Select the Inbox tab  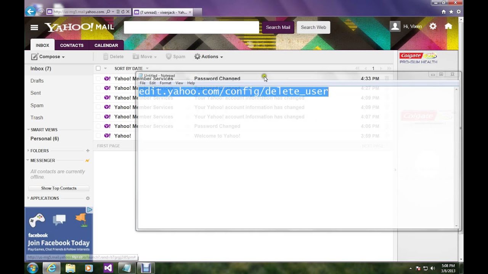tap(42, 45)
